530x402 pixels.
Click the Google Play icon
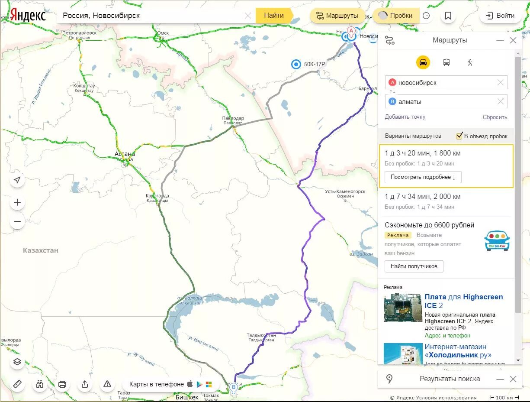point(199,384)
